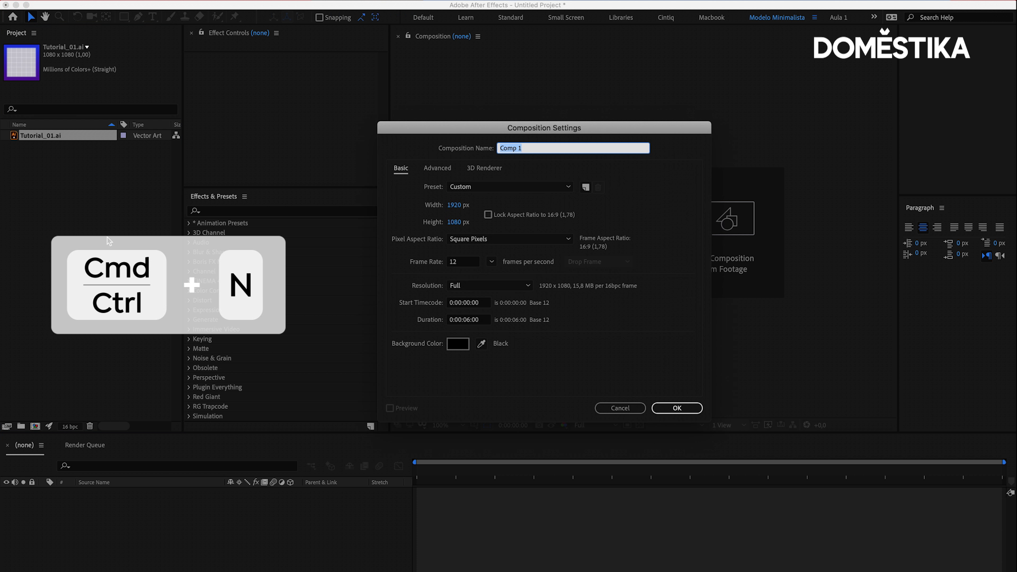Click the new composition icon in Project panel
The image size is (1017, 572).
[35, 426]
